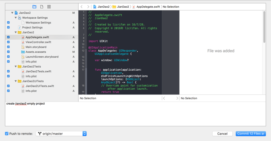Click the '@UIApplicationMain' line in the code
Viewport: 271px width, 141px height.
(x=103, y=47)
